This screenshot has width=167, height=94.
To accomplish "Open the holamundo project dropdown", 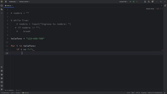I will pos(13,2).
